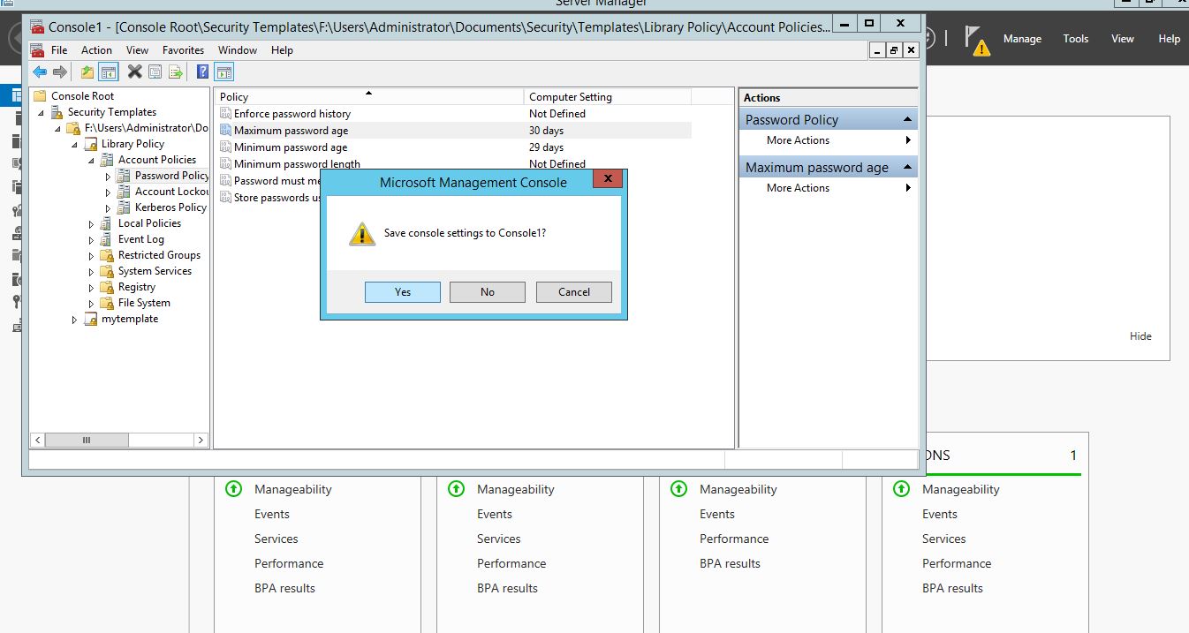The width and height of the screenshot is (1189, 633).
Task: Click the Minimum password age policy icon
Action: tap(225, 147)
